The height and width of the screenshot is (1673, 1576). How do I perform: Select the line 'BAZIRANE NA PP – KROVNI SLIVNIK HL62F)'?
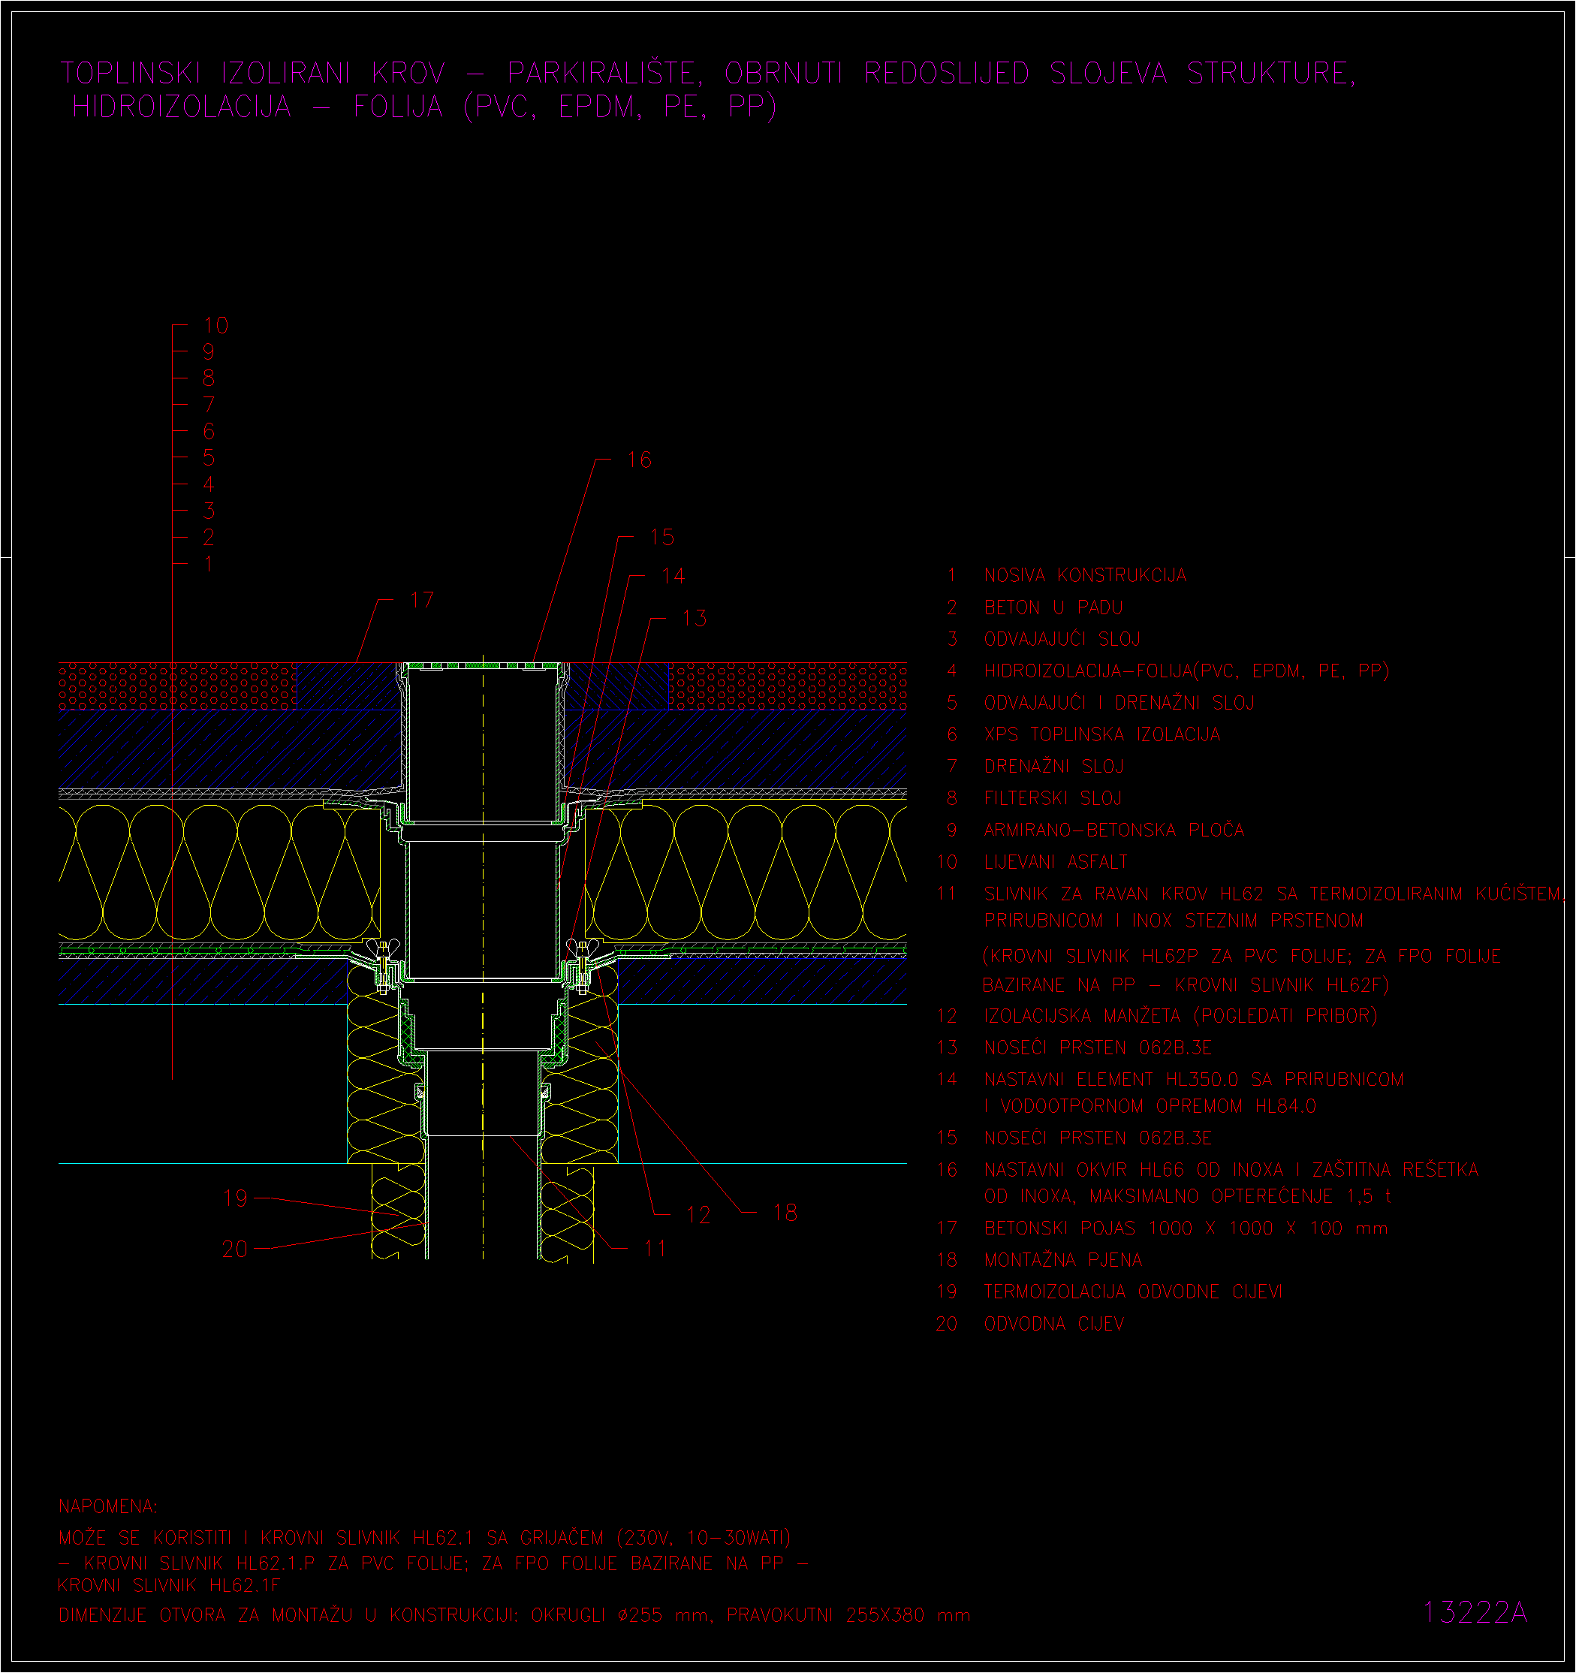point(1186,985)
